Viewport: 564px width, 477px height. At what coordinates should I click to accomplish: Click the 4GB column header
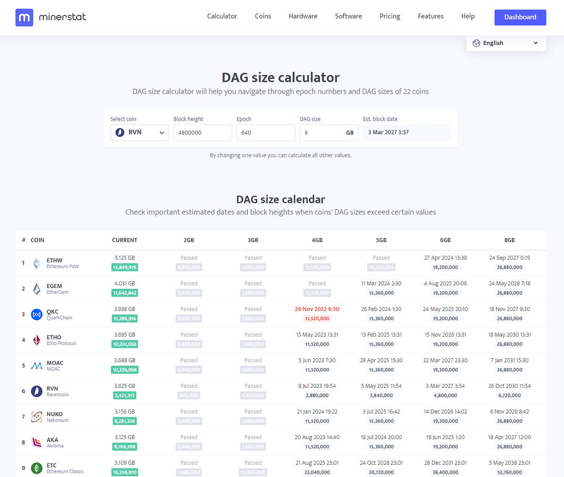(x=317, y=240)
